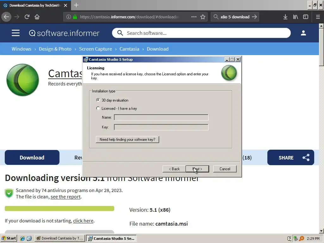This screenshot has height=243, width=324.
Task: Click the page scrollbar down arrow
Action: pos(321,231)
